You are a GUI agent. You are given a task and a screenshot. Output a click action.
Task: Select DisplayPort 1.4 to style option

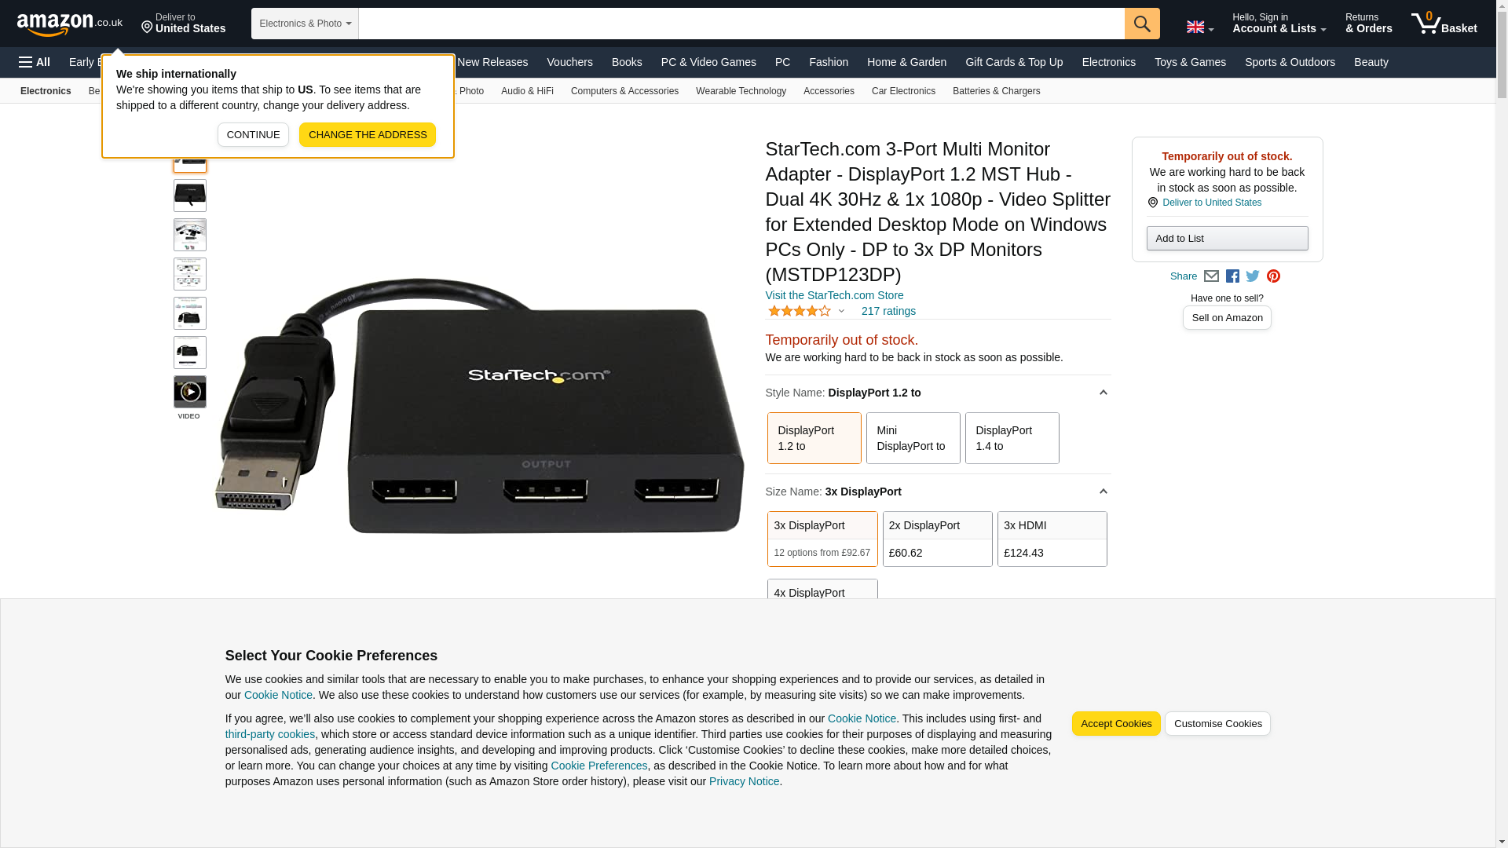1012,438
